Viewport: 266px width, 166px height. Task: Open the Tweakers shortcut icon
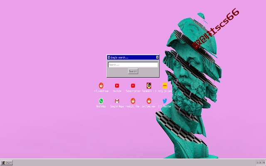149,85
